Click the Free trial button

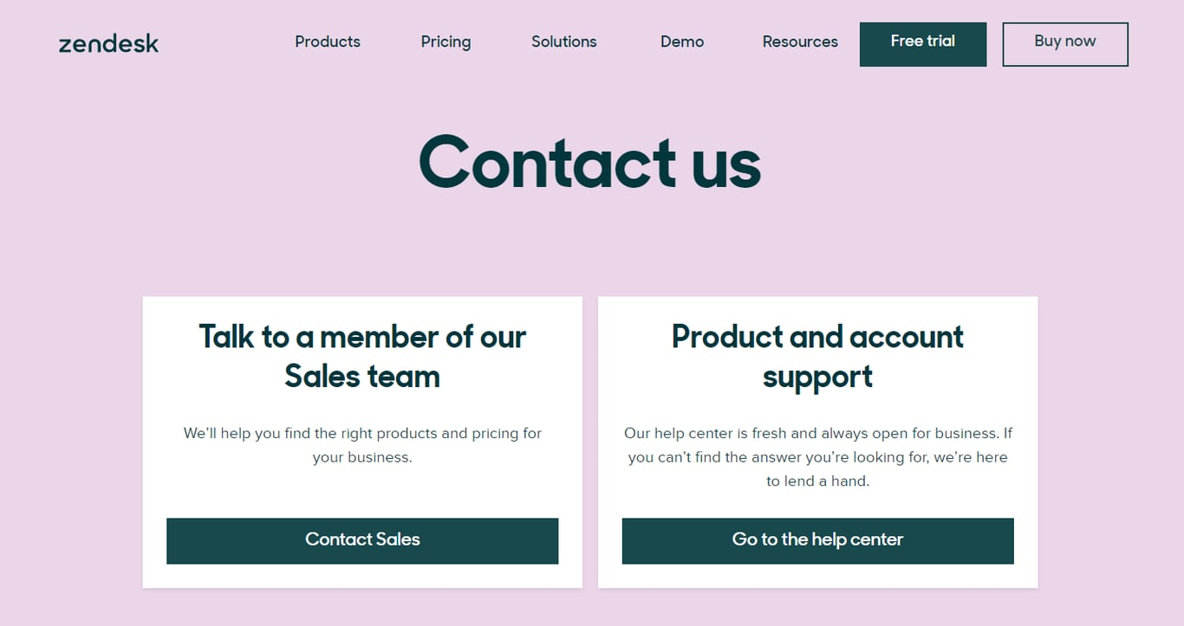point(922,43)
